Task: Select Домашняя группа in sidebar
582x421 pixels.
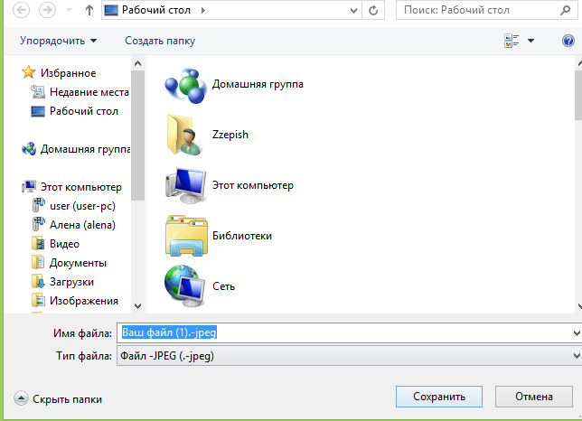Action: (x=85, y=149)
